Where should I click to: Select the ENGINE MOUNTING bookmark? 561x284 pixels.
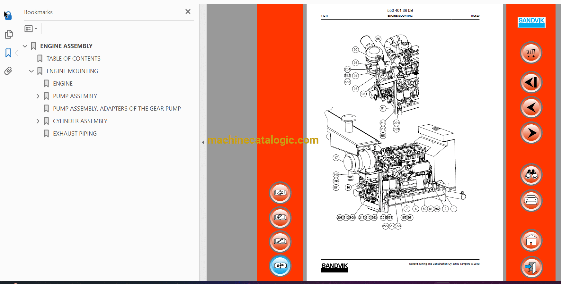72,71
